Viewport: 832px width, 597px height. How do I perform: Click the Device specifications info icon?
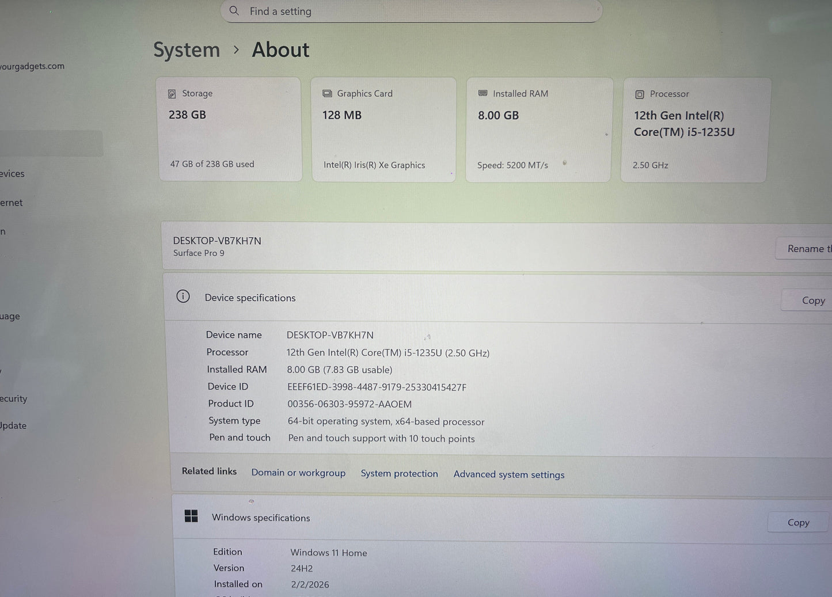point(183,296)
